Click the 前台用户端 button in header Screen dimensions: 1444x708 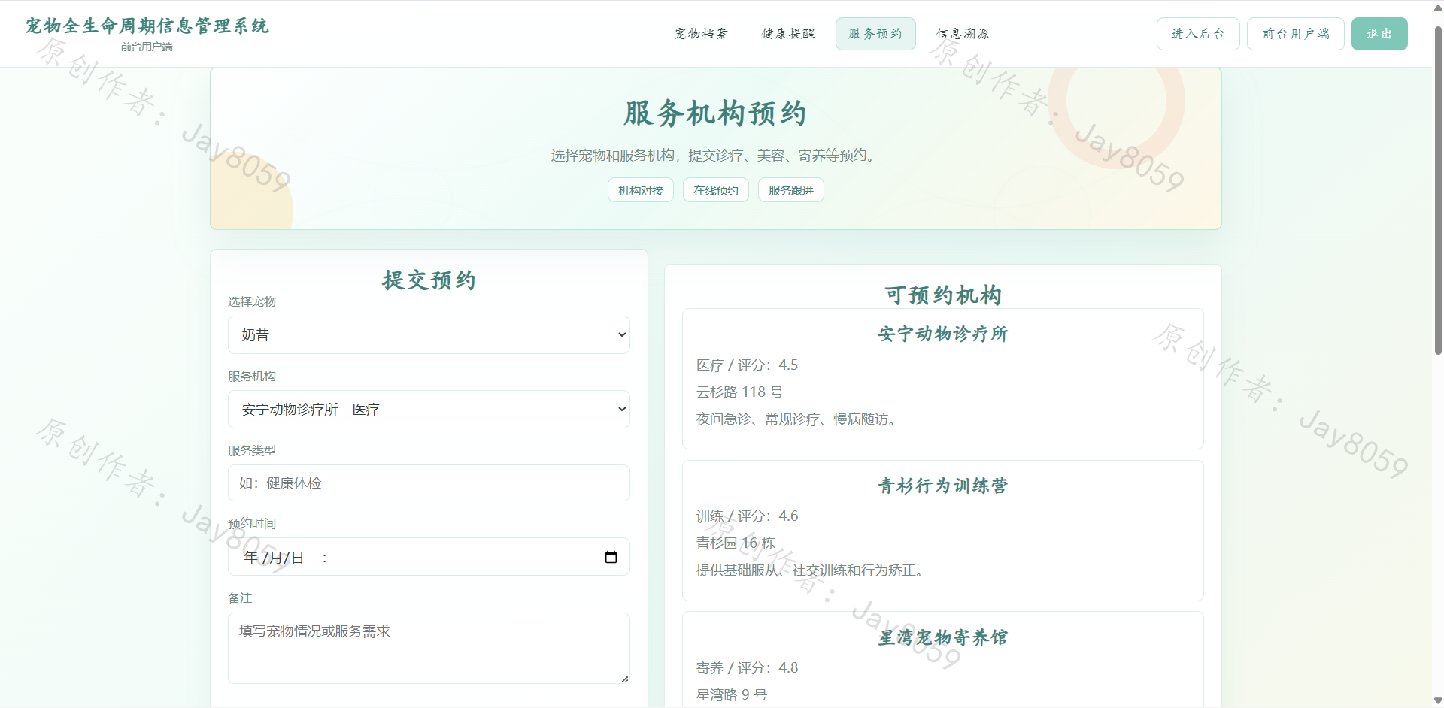click(1296, 34)
